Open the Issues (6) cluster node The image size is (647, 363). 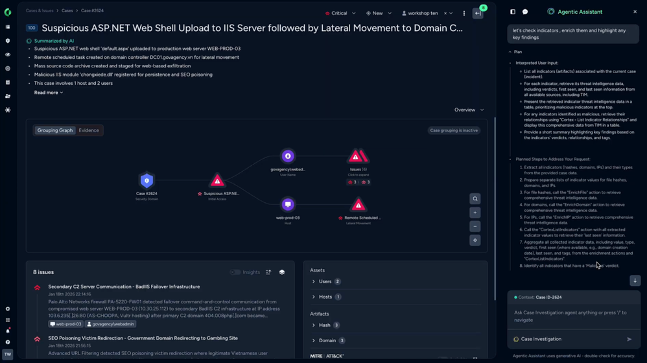click(x=358, y=156)
